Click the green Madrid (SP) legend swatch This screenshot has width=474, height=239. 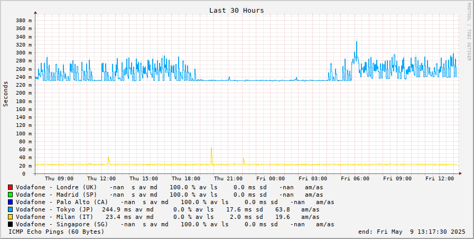[10, 195]
